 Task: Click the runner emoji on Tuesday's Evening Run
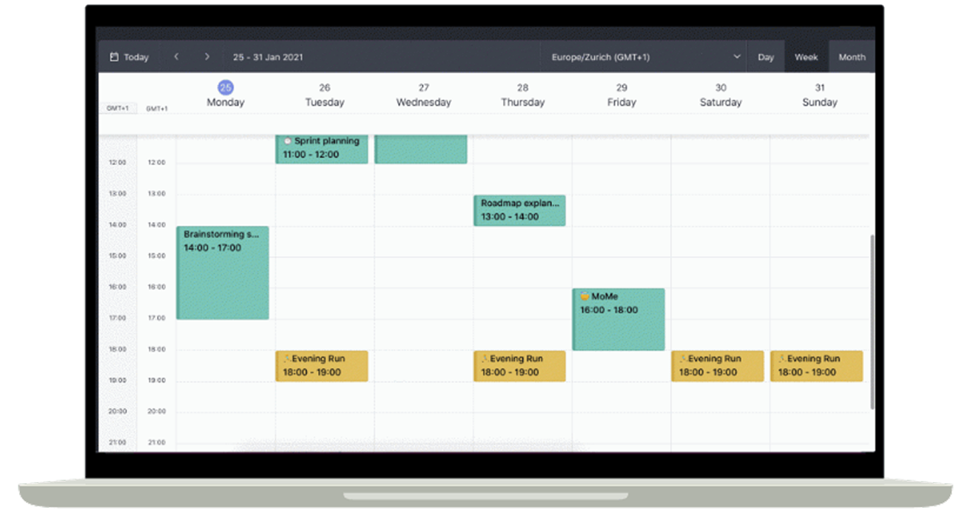click(288, 358)
